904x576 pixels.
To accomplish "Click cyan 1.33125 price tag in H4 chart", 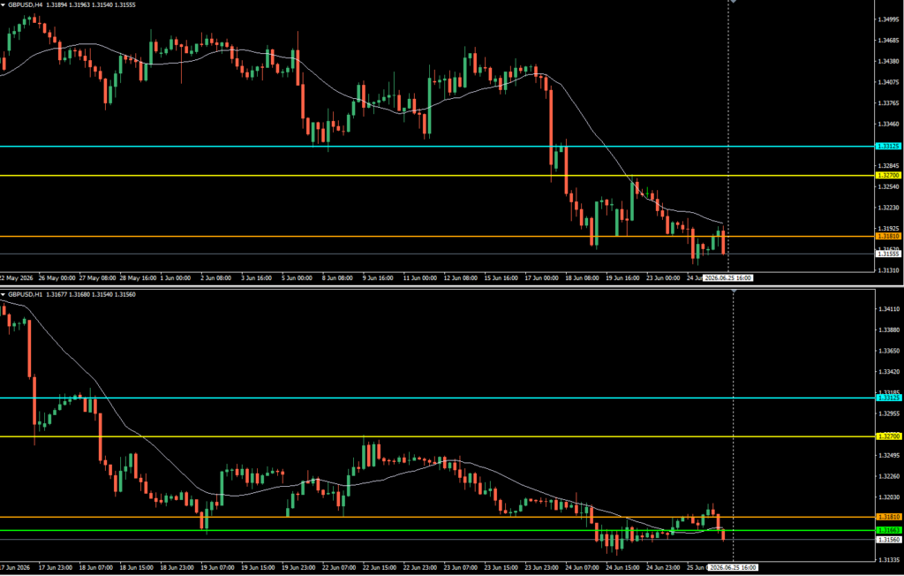I will point(888,147).
